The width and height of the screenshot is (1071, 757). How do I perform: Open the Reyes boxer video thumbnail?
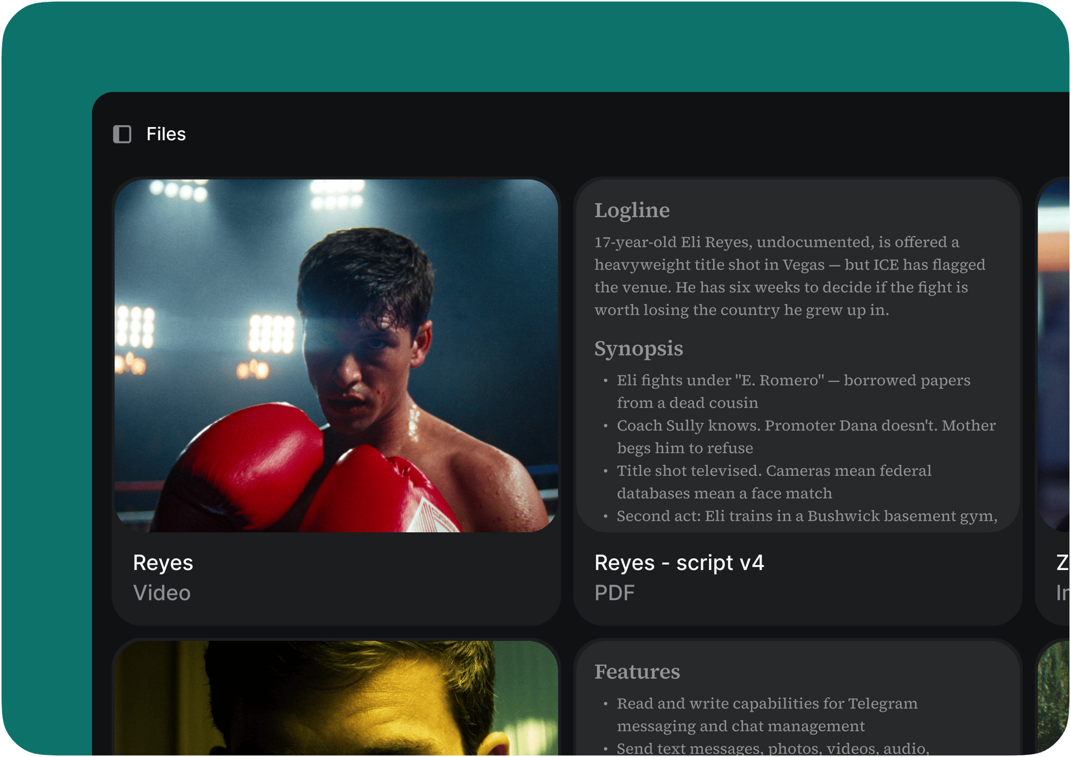click(336, 355)
